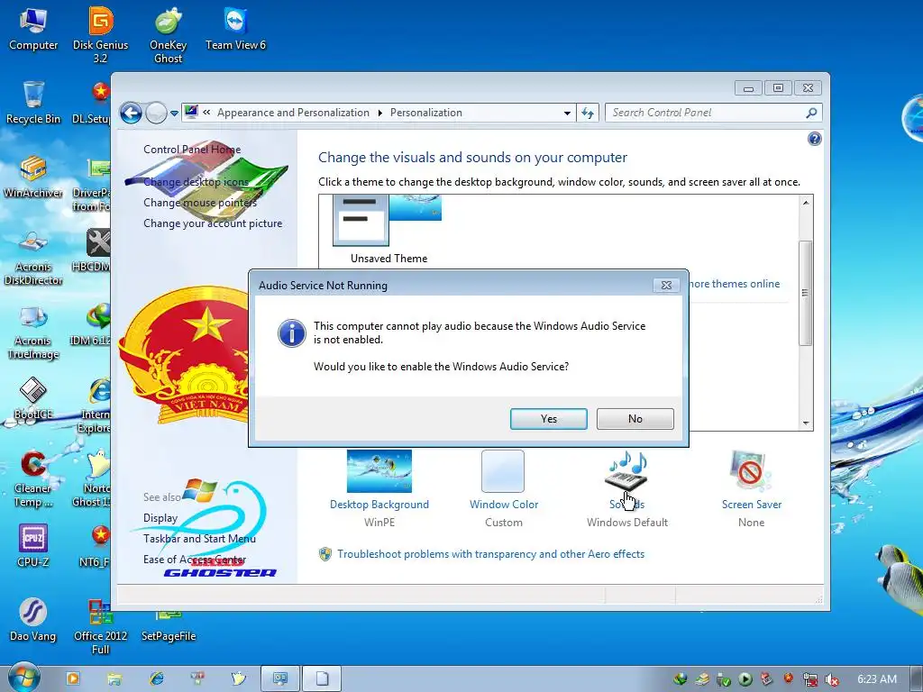
Task: Click the network tray icon
Action: coord(810,679)
